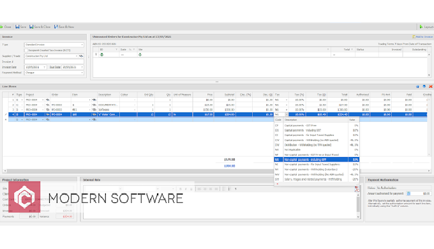Click Save & New in the toolbar
434x249 pixels.
point(64,27)
